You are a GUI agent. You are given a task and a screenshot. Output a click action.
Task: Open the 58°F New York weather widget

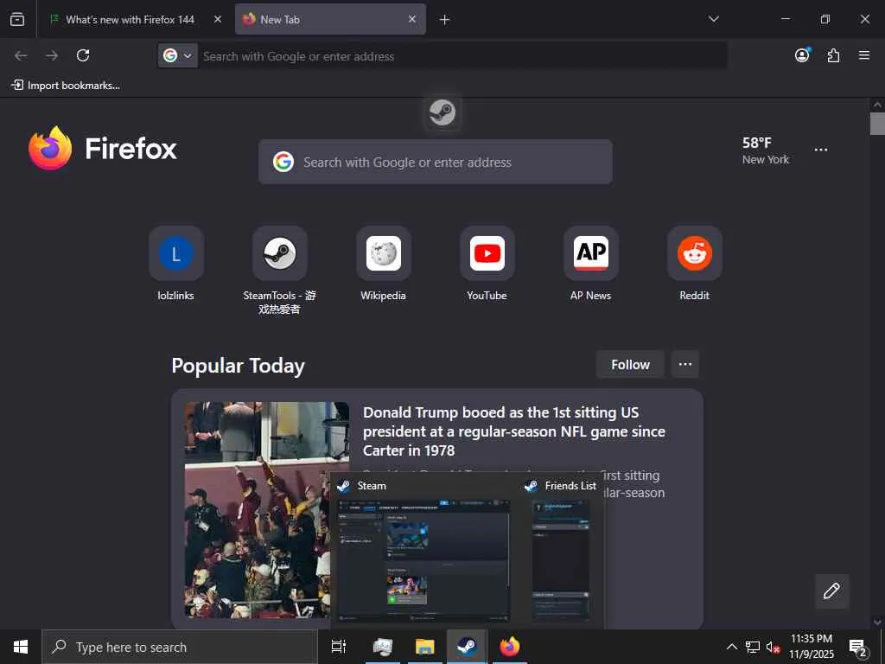click(x=766, y=150)
